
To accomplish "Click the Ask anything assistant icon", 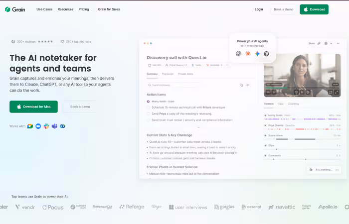I will pyautogui.click(x=311, y=170).
